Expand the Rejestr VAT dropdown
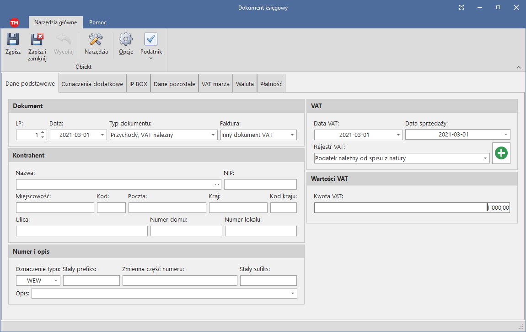526x332 pixels. click(x=485, y=158)
